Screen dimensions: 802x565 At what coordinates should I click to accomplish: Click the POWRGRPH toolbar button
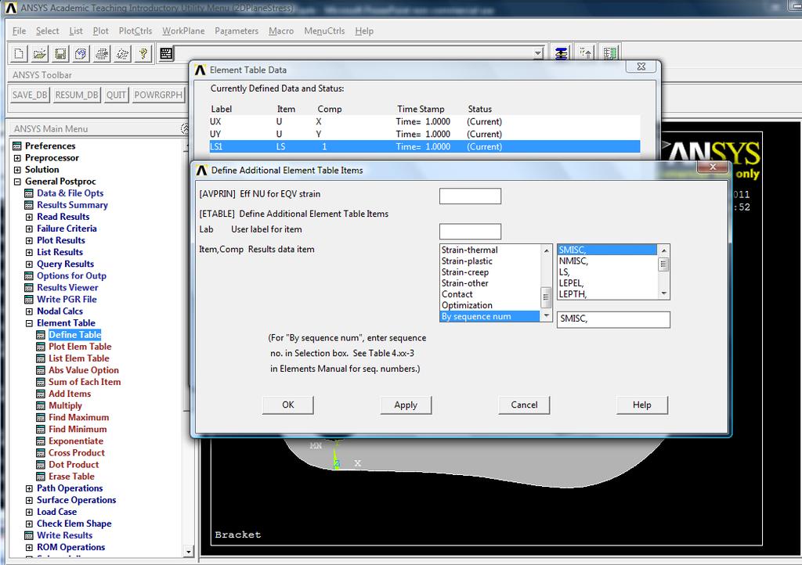(158, 95)
